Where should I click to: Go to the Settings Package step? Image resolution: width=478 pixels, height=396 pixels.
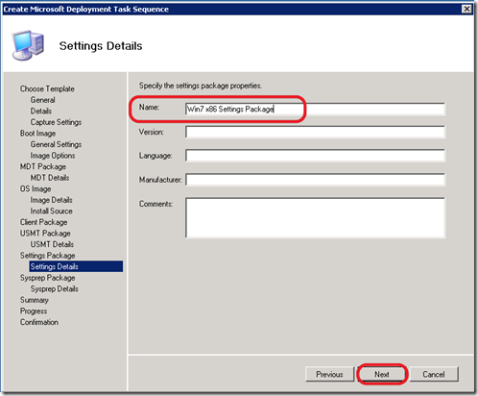click(47, 256)
